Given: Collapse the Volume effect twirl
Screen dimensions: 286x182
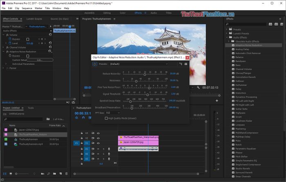Looking at the screenshot, I should coord(3,35).
